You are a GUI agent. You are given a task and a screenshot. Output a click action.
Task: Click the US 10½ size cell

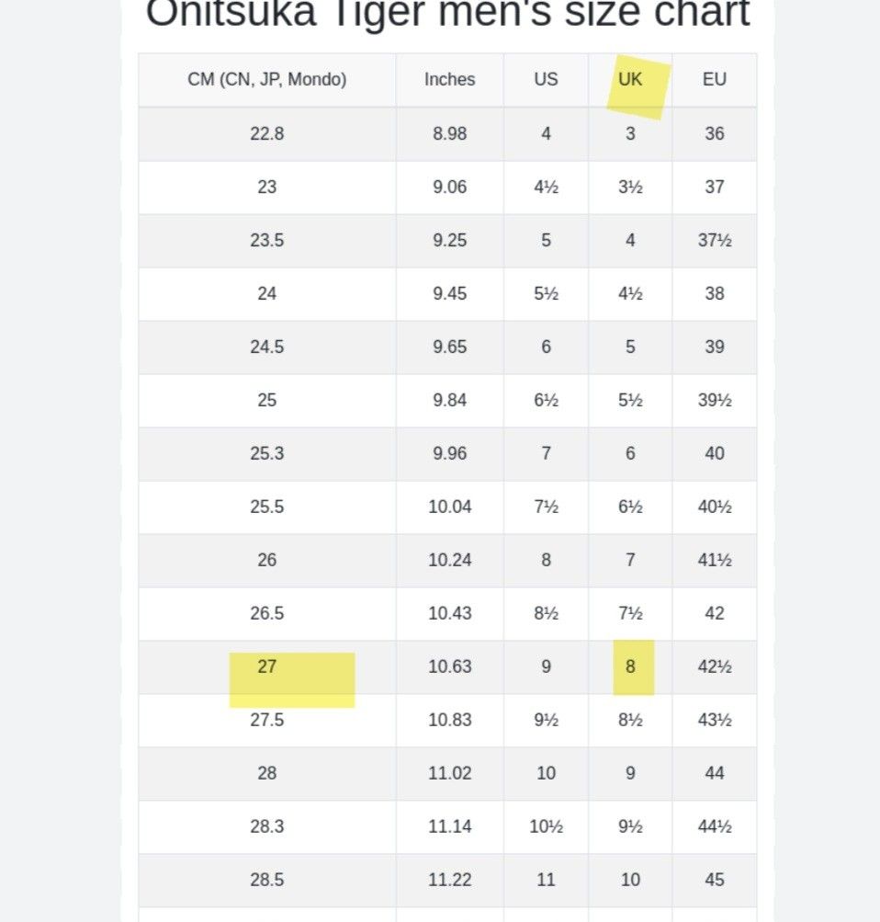coord(547,826)
